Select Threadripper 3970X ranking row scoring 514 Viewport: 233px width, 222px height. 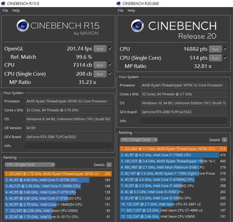174,149
